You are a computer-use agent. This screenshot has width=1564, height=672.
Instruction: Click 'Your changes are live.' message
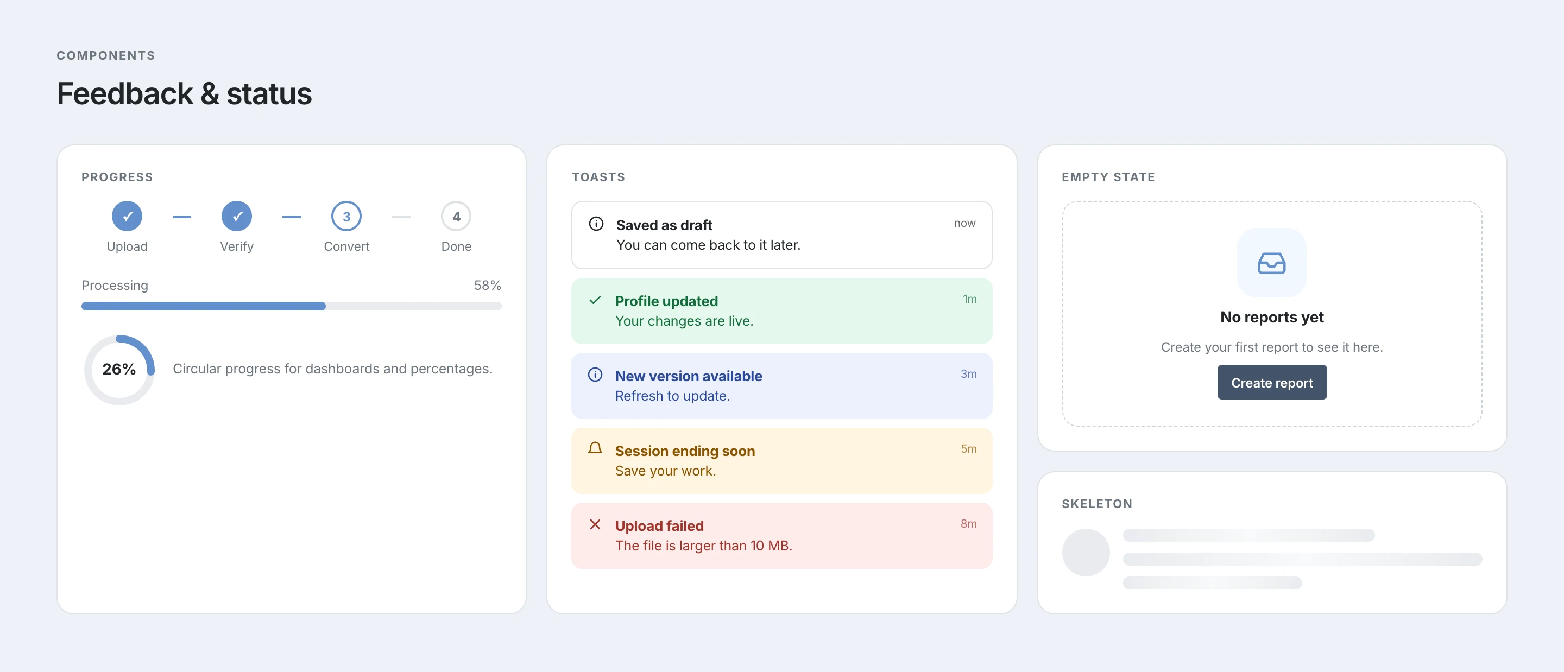[684, 321]
